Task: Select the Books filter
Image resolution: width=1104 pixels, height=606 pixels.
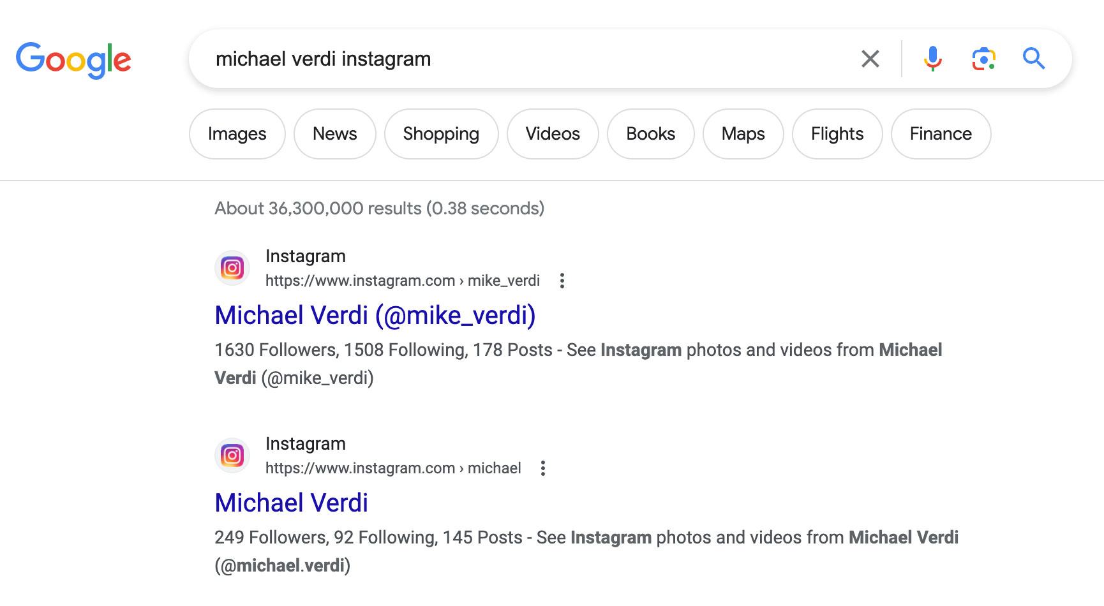Action: click(650, 134)
